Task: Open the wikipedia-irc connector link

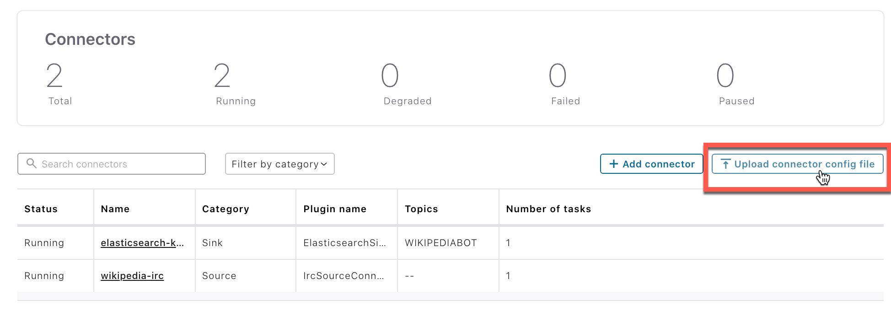Action: pyautogui.click(x=132, y=276)
